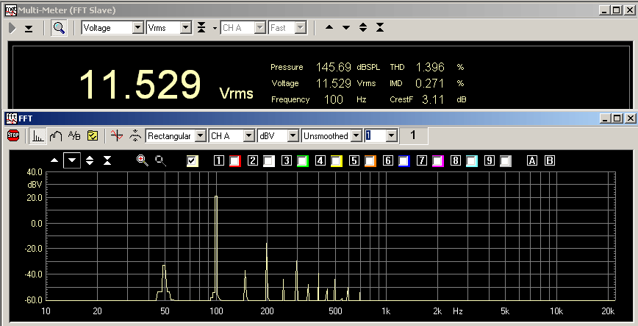Screen dimensions: 638x326
Task: Click memory button 8
Action: (455, 160)
